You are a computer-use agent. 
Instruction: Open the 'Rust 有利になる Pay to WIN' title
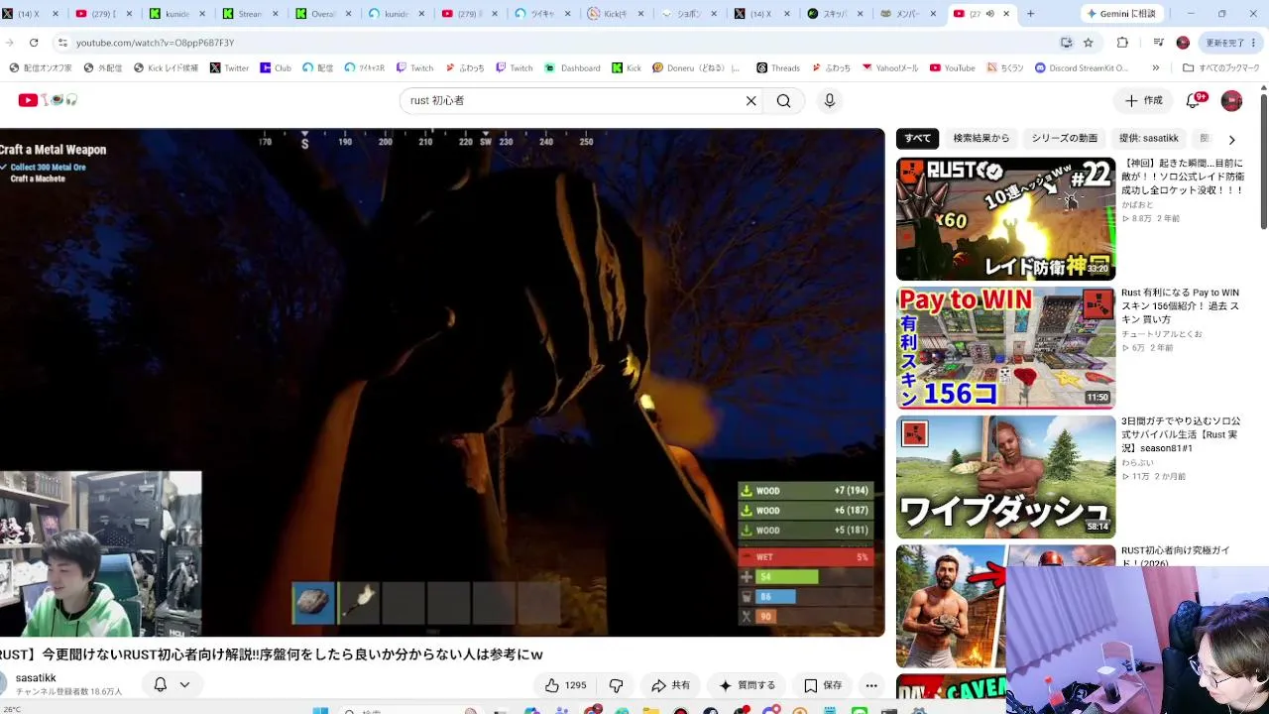coord(1181,305)
